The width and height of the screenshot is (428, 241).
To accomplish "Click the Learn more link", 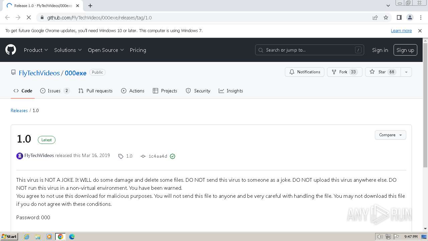I will coord(401,30).
